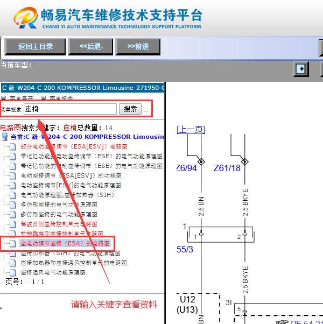Click the Z6/94 connector link
The width and height of the screenshot is (323, 324).
[x=187, y=168]
